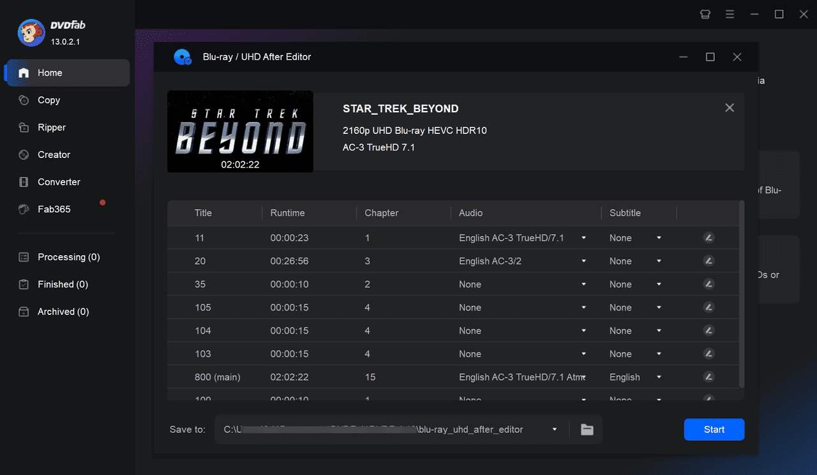Click the 2160p UHD Blu-ray HEVC HDR10 text

[x=415, y=131]
